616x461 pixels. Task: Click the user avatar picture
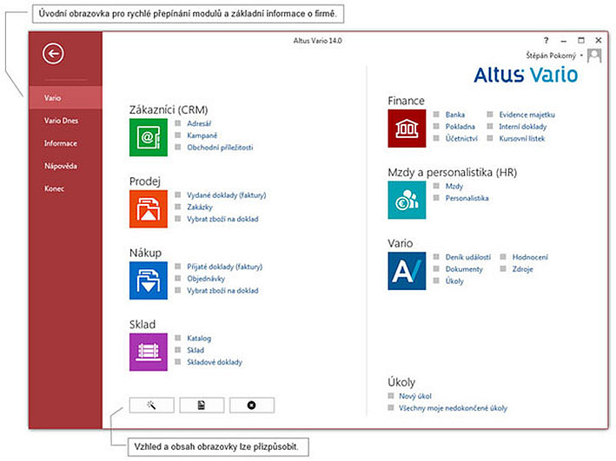(x=594, y=56)
